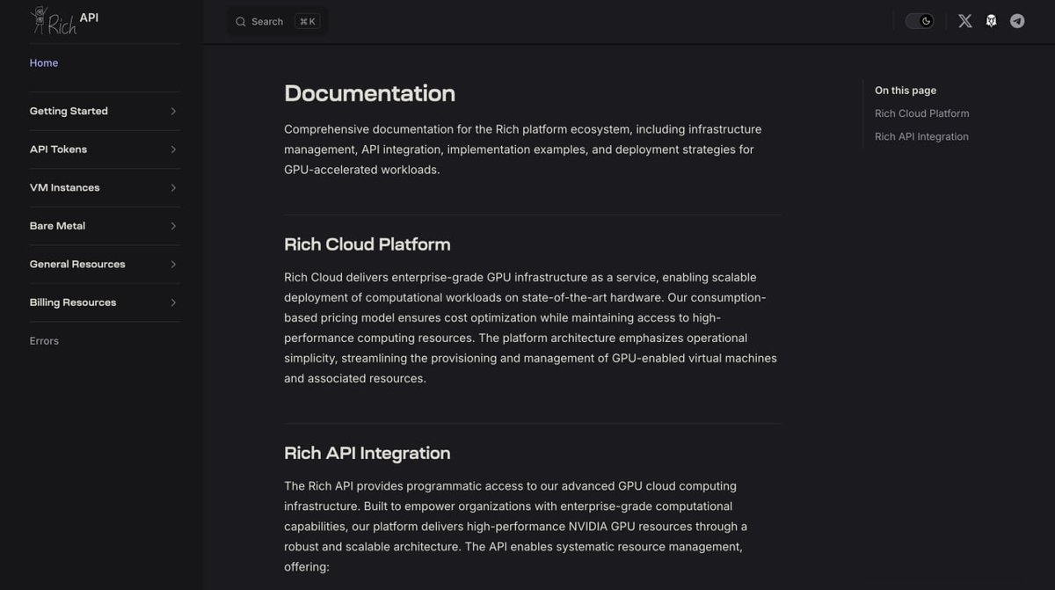Expand the VM Instances section chevron
Screen dimensions: 1055x590
pyautogui.click(x=173, y=188)
